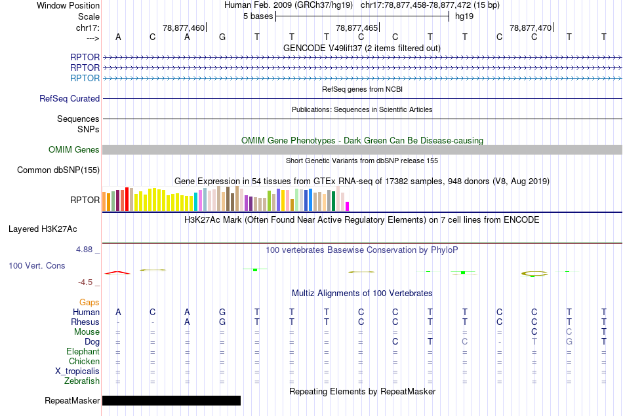The image size is (623, 416).
Task: Click 'Publications: Sequences in Scientific Articles' title
Action: click(x=362, y=109)
